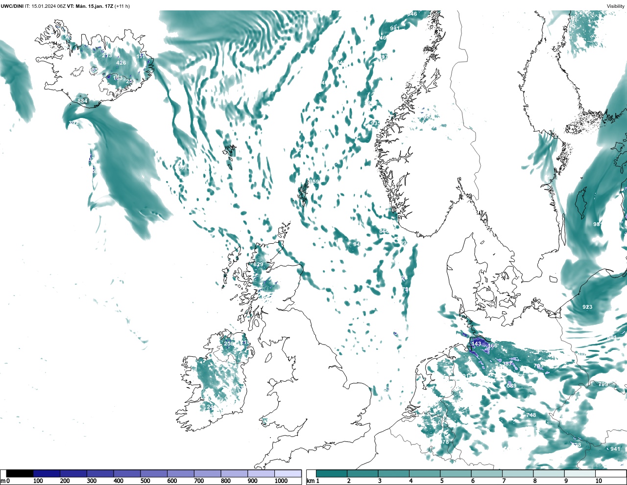Click the "5" tick label on the km scale
Image resolution: width=627 pixels, height=485 pixels.
click(442, 481)
